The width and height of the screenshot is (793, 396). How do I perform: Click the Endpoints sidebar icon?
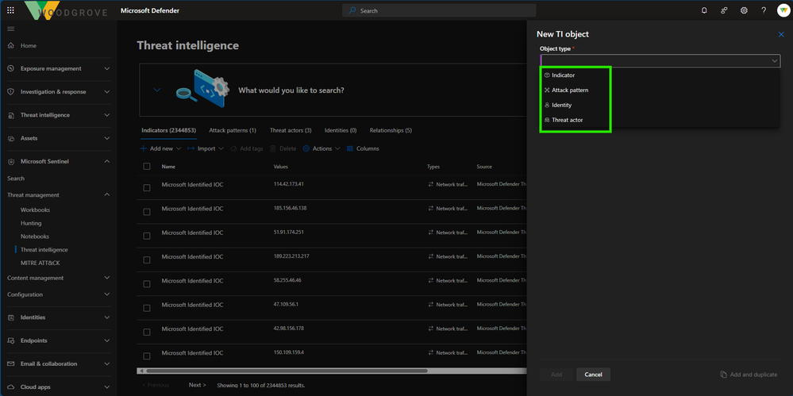tap(10, 341)
